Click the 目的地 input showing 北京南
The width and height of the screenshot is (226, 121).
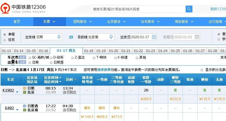pyautogui.click(x=101, y=37)
